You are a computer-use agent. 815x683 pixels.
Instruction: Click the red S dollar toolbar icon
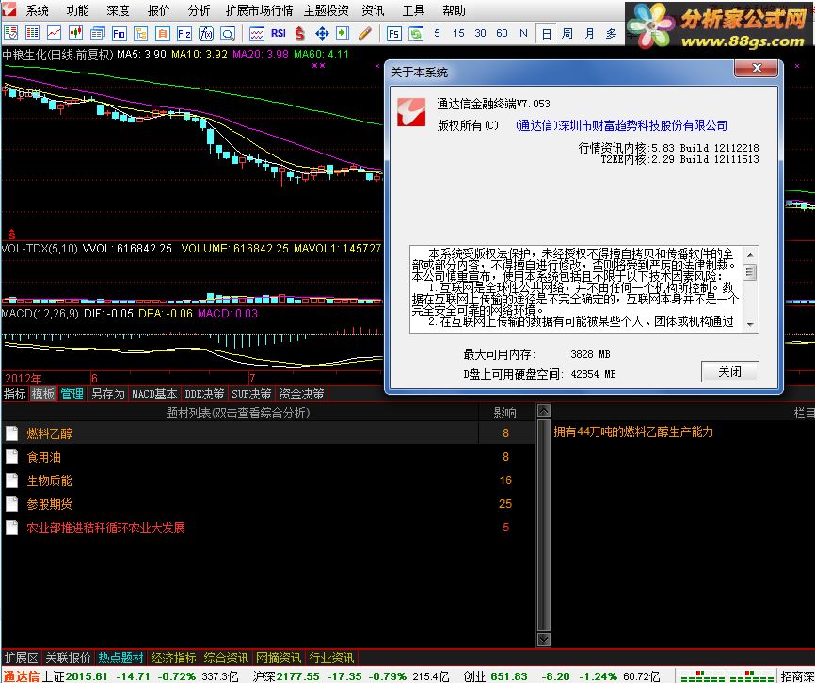[300, 33]
